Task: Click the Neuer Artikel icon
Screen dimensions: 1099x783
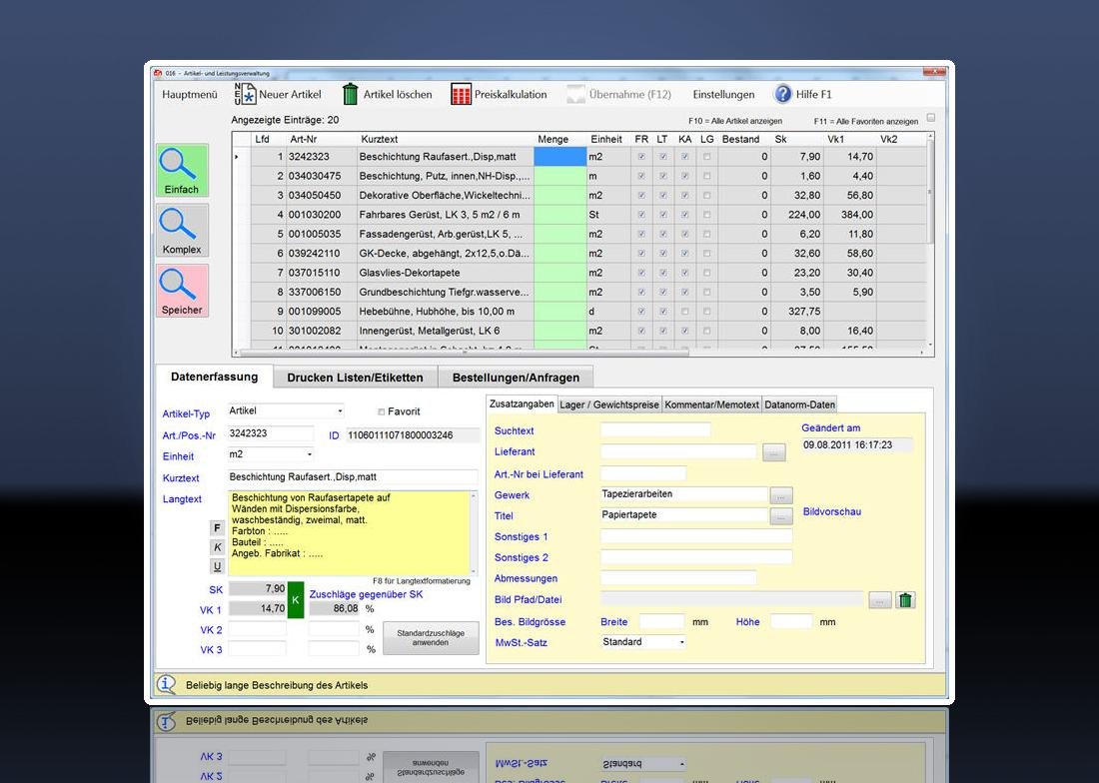Action: coord(245,94)
